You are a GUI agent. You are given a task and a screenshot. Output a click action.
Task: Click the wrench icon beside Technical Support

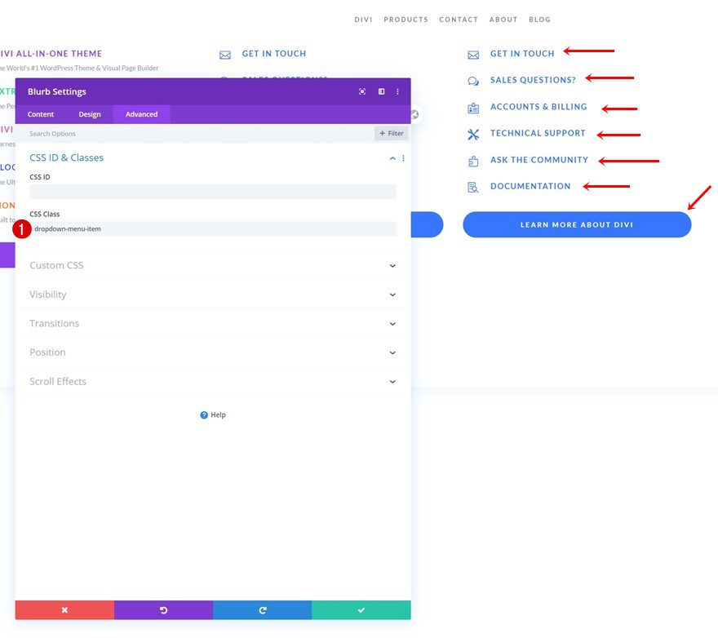(473, 134)
